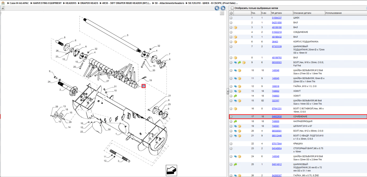
Task: Toggle the selection circle for СОЕДИНЕНИЕ row
Action: [231, 32]
